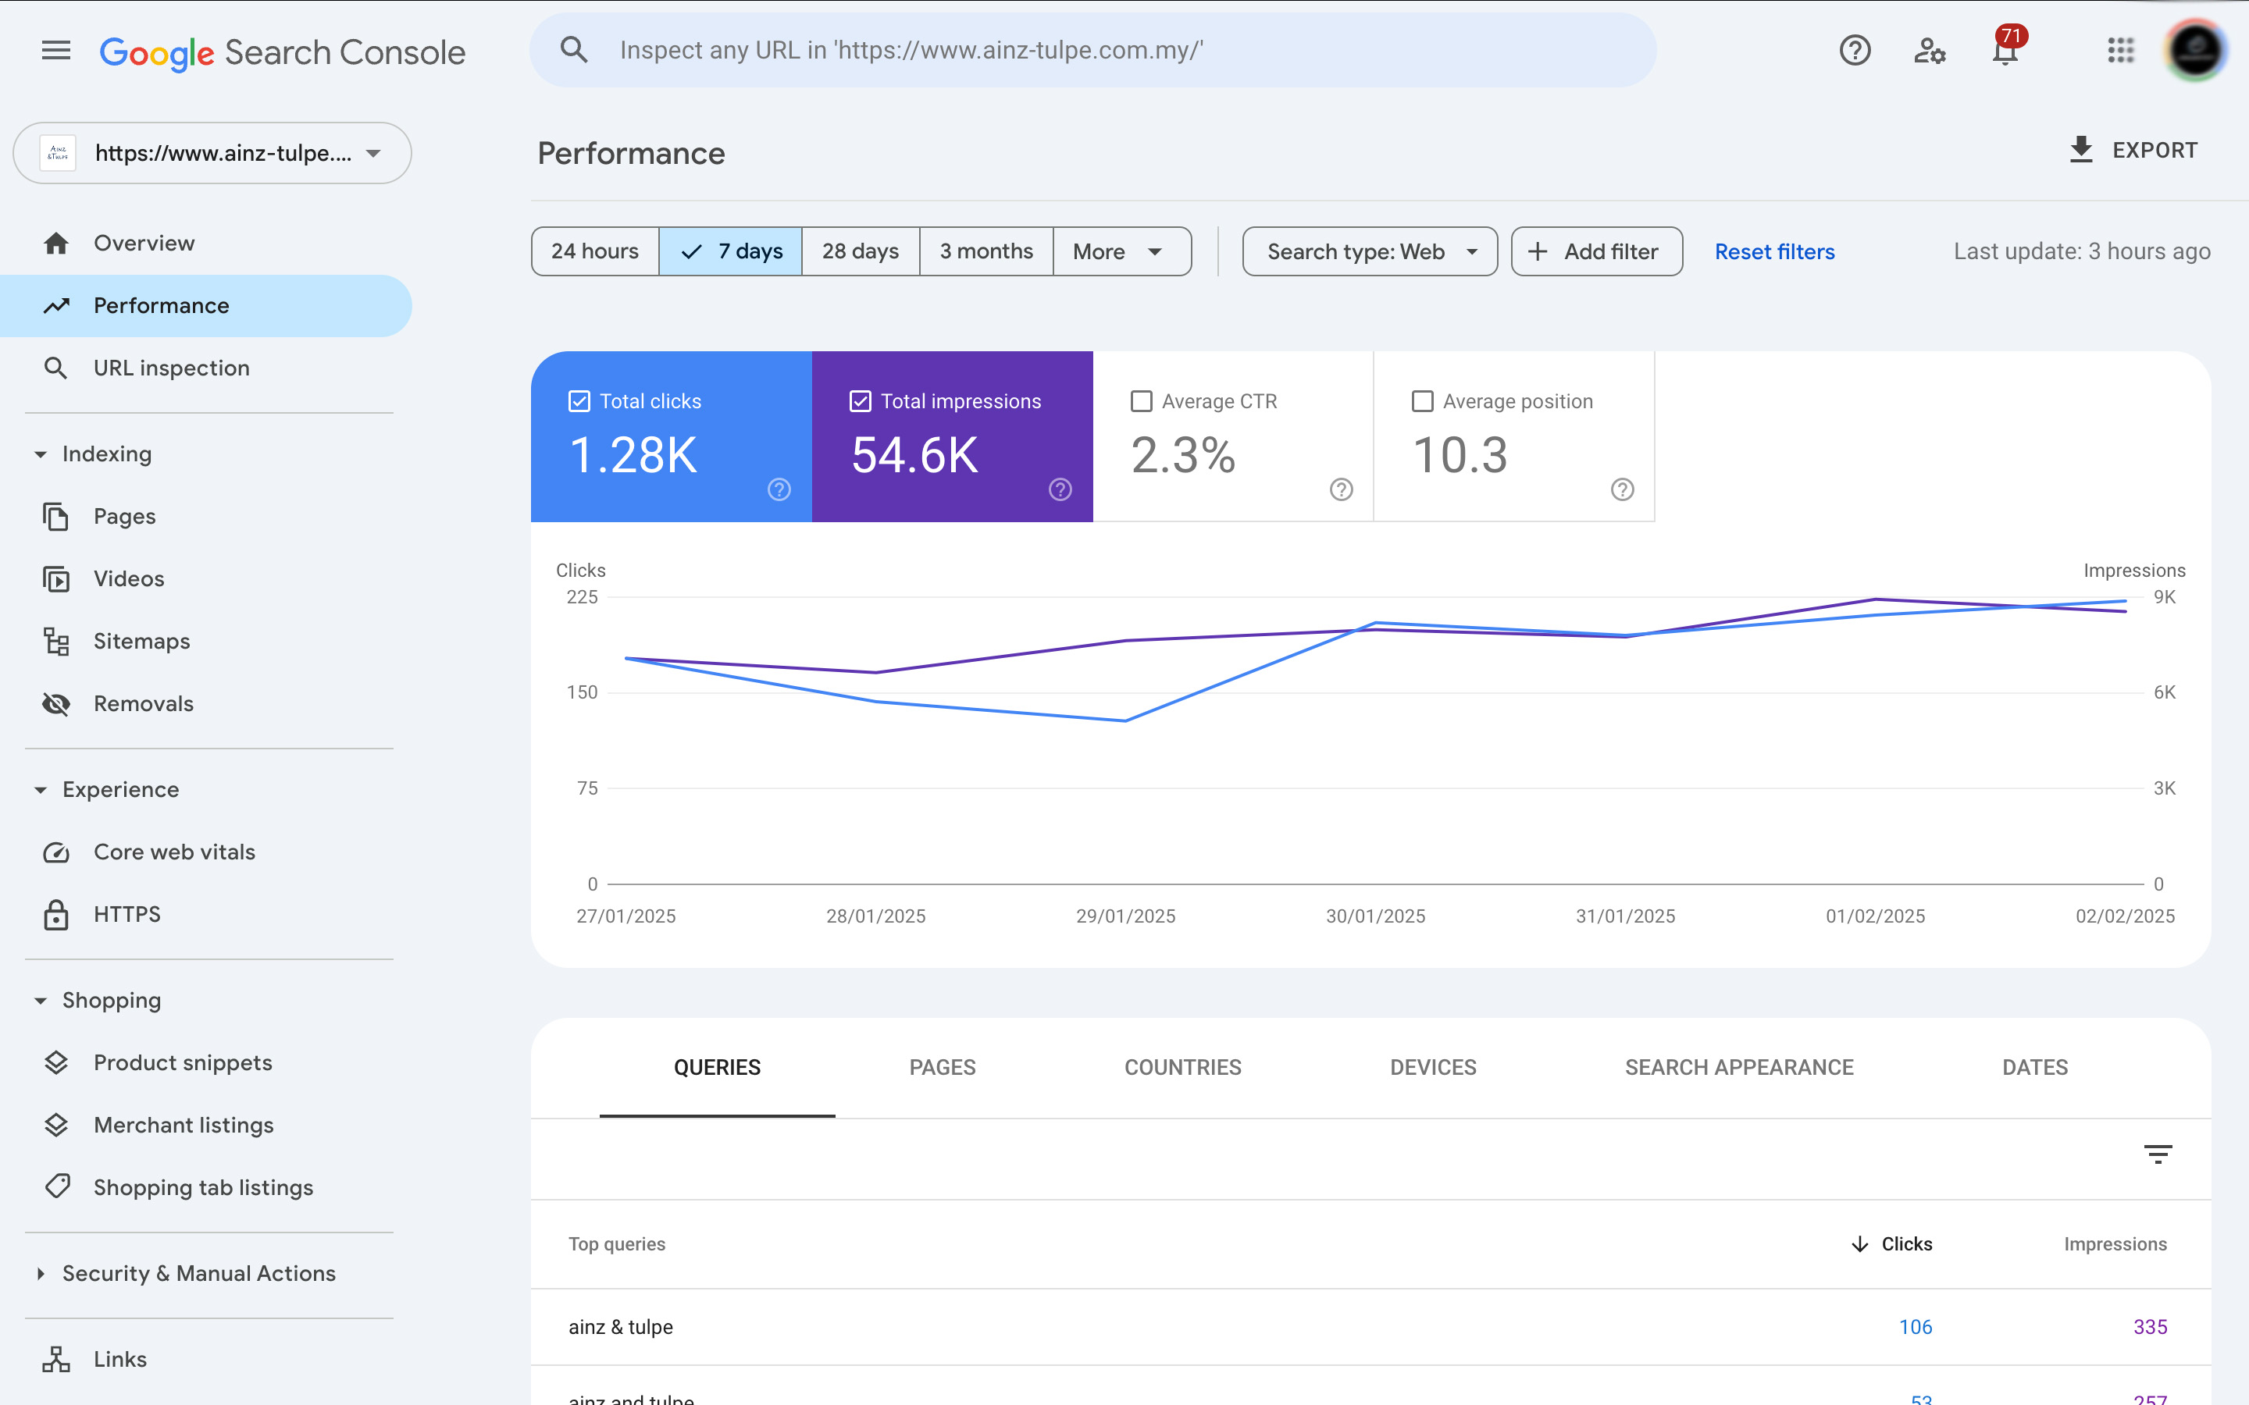Enable the Average CTR metric
2249x1405 pixels.
coord(1141,400)
